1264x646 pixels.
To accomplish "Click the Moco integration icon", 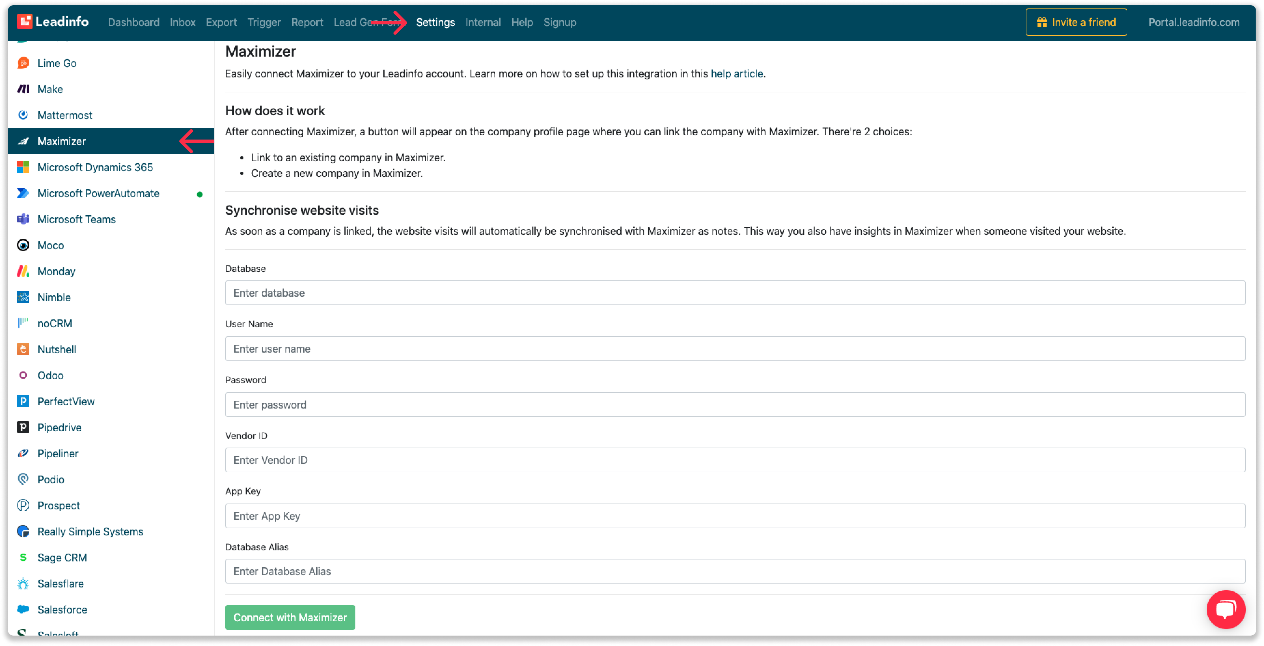I will click(23, 245).
